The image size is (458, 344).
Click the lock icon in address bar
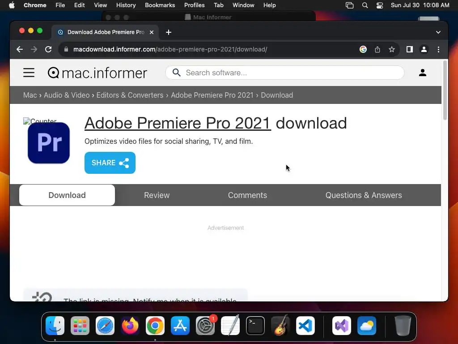(x=66, y=49)
